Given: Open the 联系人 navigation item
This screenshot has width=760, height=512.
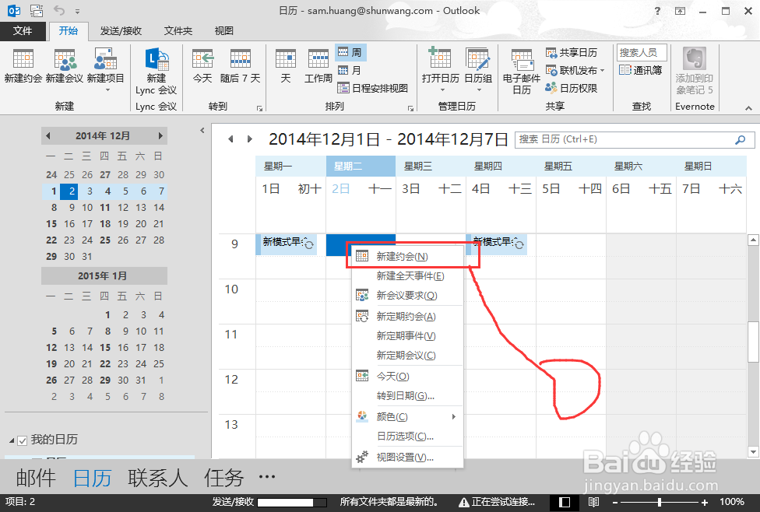Looking at the screenshot, I should 157,478.
